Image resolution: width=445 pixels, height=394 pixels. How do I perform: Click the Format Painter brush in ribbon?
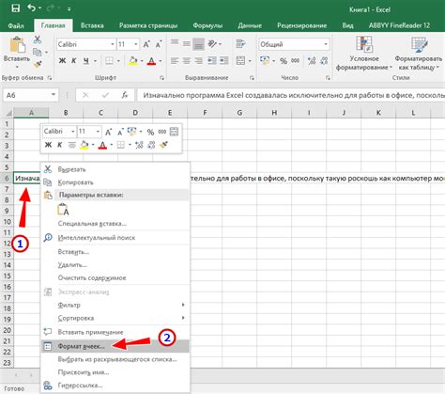click(38, 64)
